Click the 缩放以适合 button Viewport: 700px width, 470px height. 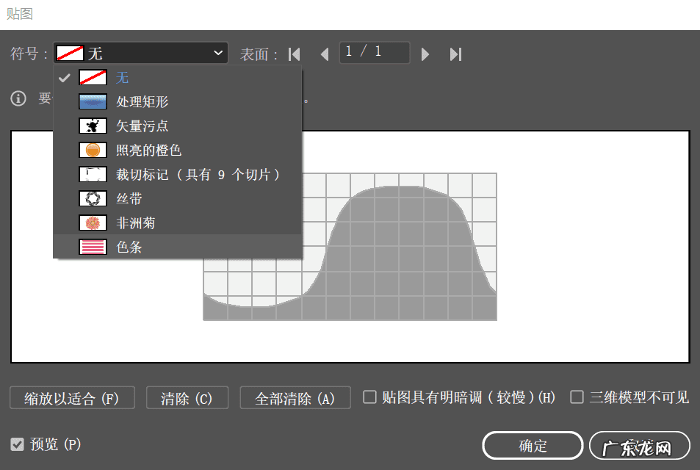tap(71, 397)
